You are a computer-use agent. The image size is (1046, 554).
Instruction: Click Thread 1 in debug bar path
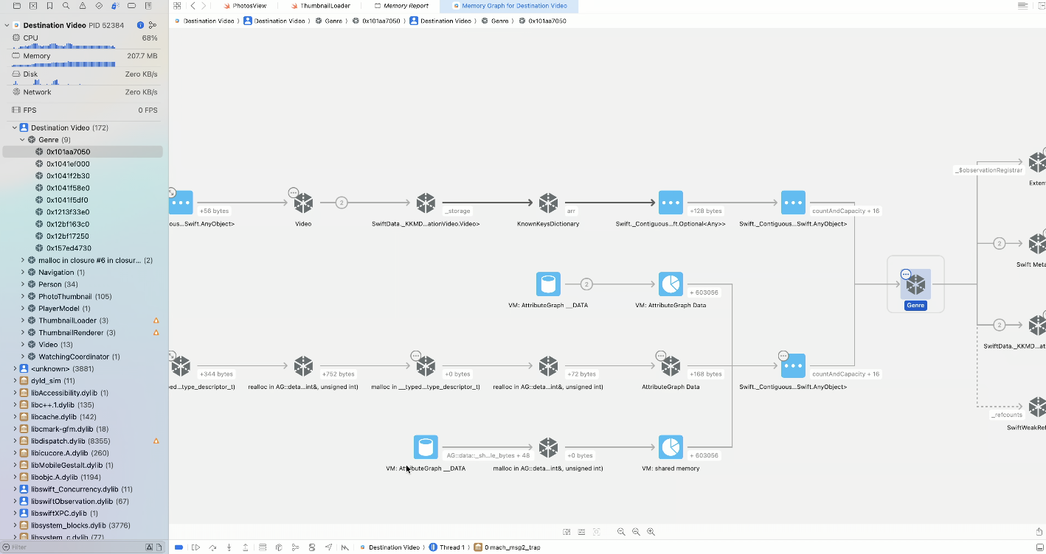pyautogui.click(x=447, y=547)
